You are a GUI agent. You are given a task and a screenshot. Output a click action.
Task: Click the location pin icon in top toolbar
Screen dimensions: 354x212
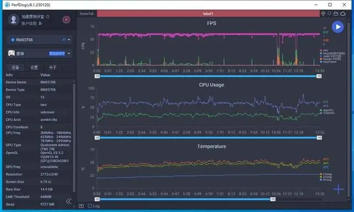tap(323, 13)
